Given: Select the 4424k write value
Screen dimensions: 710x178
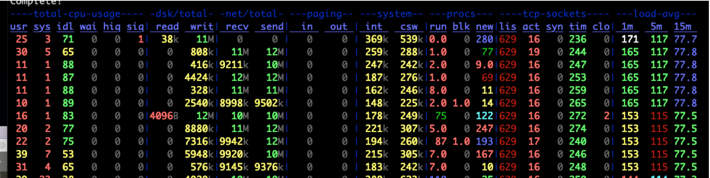Looking at the screenshot, I should pos(199,78).
